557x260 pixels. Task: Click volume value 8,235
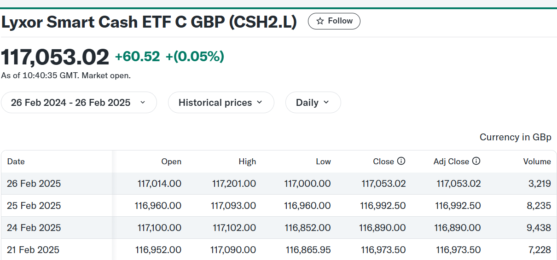[539, 206]
